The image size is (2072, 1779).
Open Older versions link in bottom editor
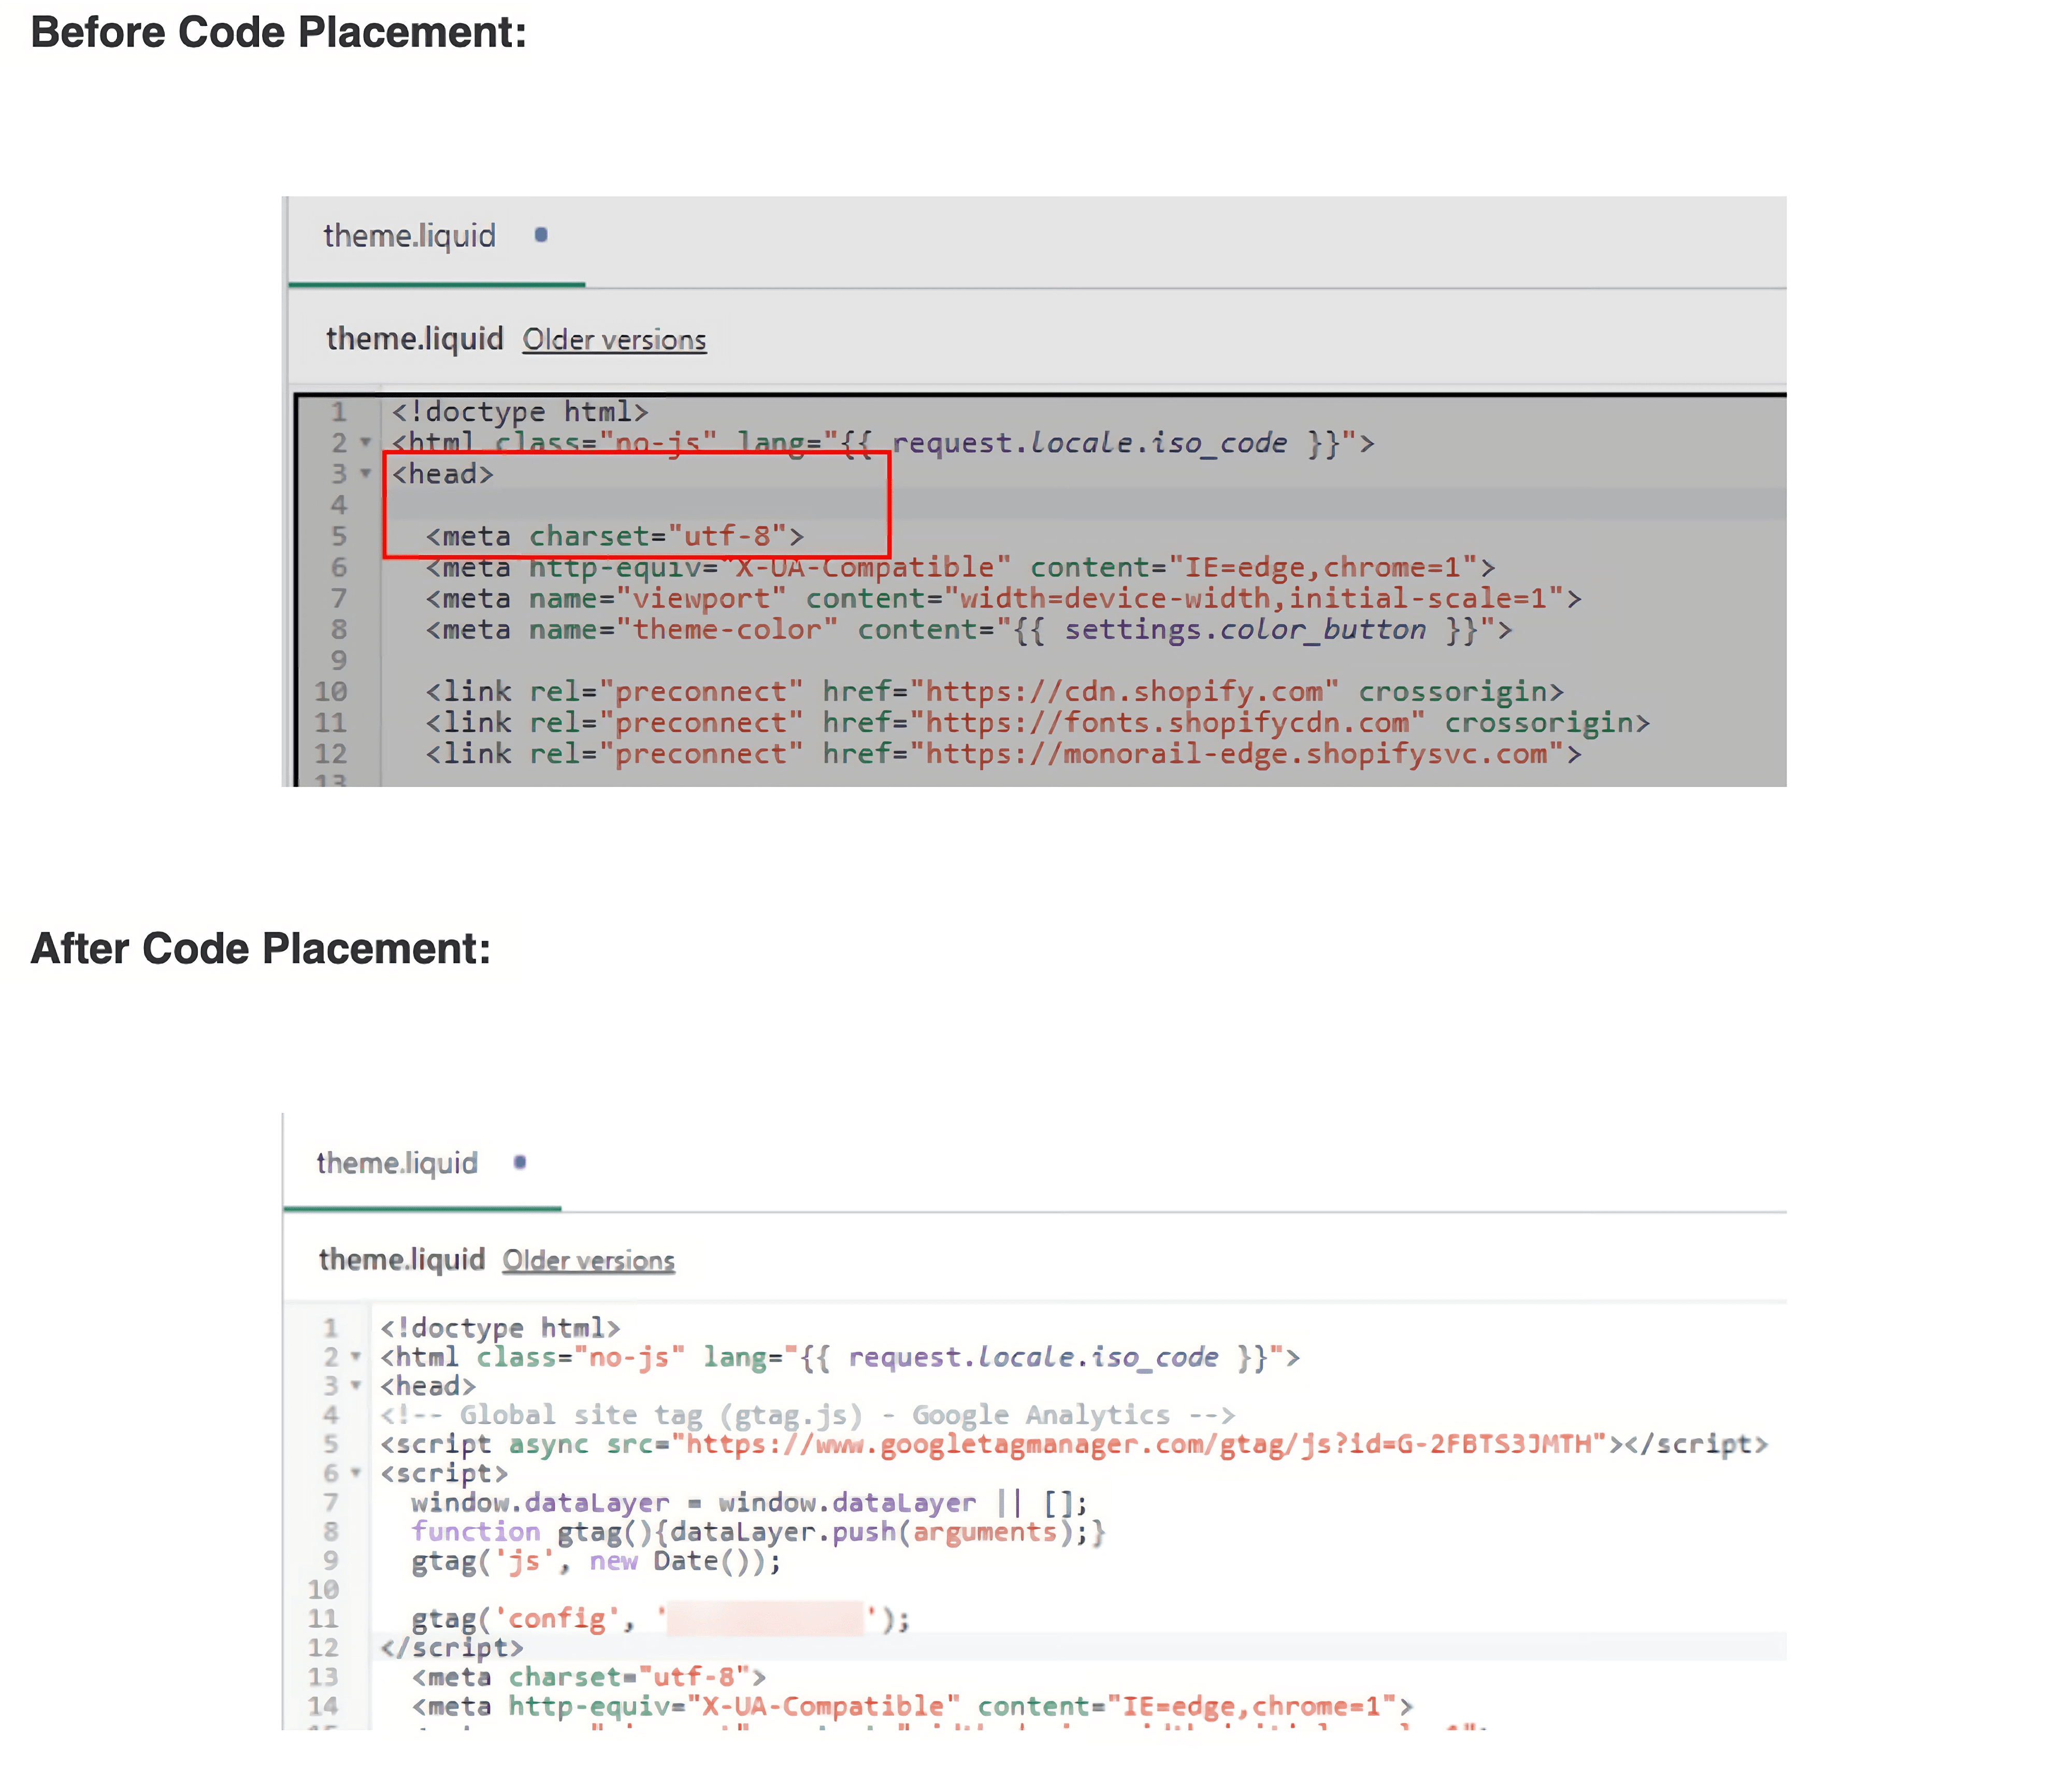(588, 1260)
